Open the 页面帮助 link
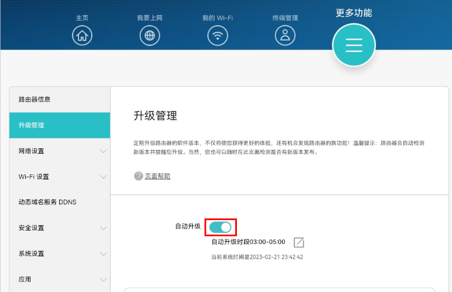The height and width of the screenshot is (292, 452). (158, 176)
